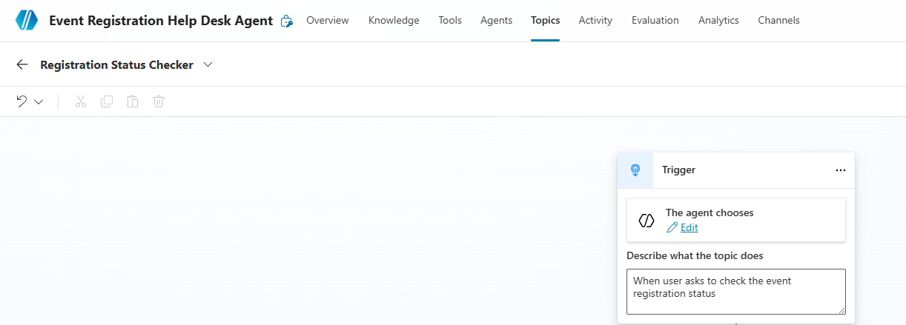
Task: Open the Knowledge tab
Action: (x=394, y=21)
